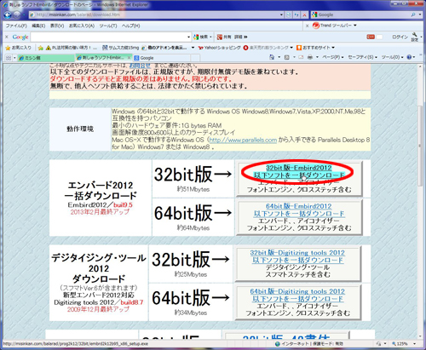Download 32bit版-Digitizing tools 2012 link
Viewport: 426px width, 350px height.
click(297, 256)
